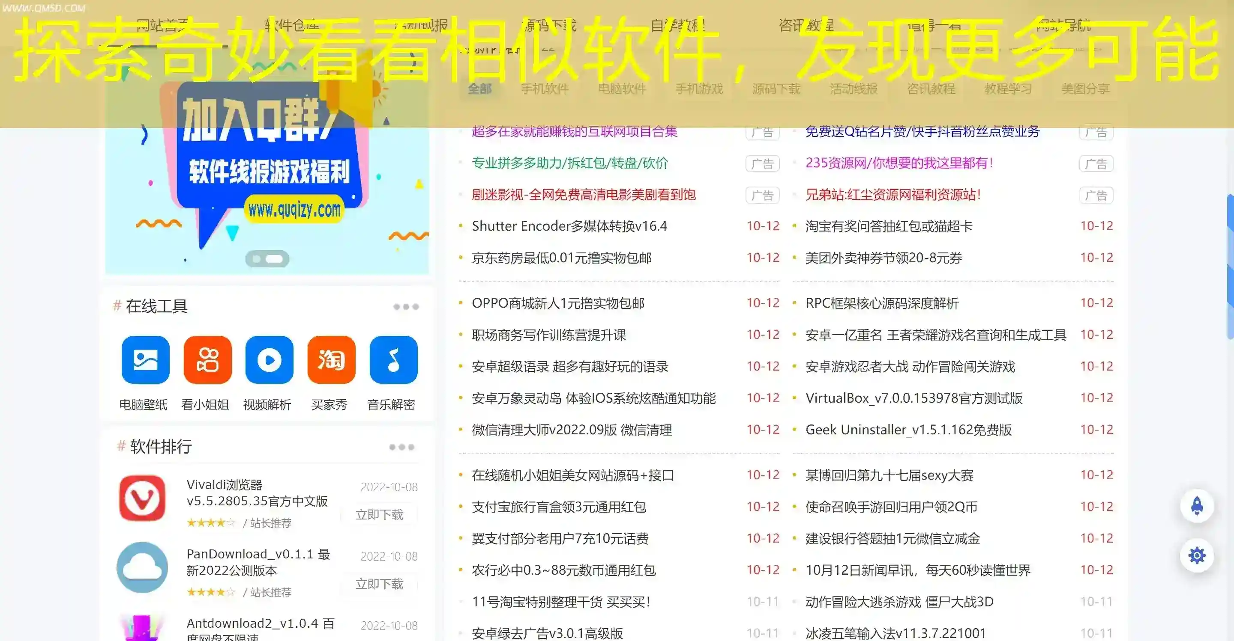Open the 看小姐姐 tool icon
The width and height of the screenshot is (1234, 641).
pyautogui.click(x=207, y=359)
